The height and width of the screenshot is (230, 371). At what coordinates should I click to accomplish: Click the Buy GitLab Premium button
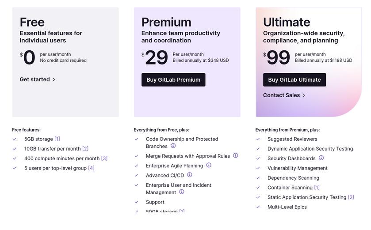point(173,80)
